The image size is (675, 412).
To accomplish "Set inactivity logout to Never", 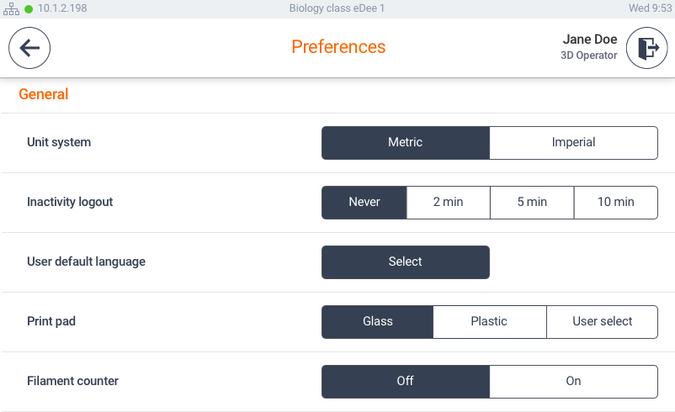I will click(x=364, y=203).
